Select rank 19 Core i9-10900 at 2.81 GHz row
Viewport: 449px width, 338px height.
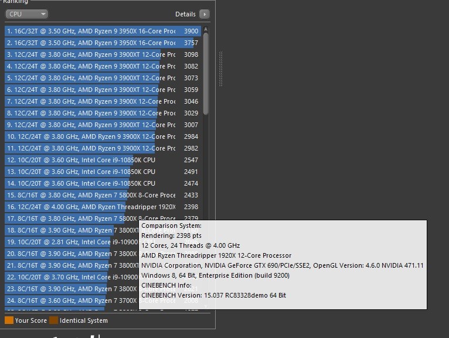pyautogui.click(x=72, y=243)
